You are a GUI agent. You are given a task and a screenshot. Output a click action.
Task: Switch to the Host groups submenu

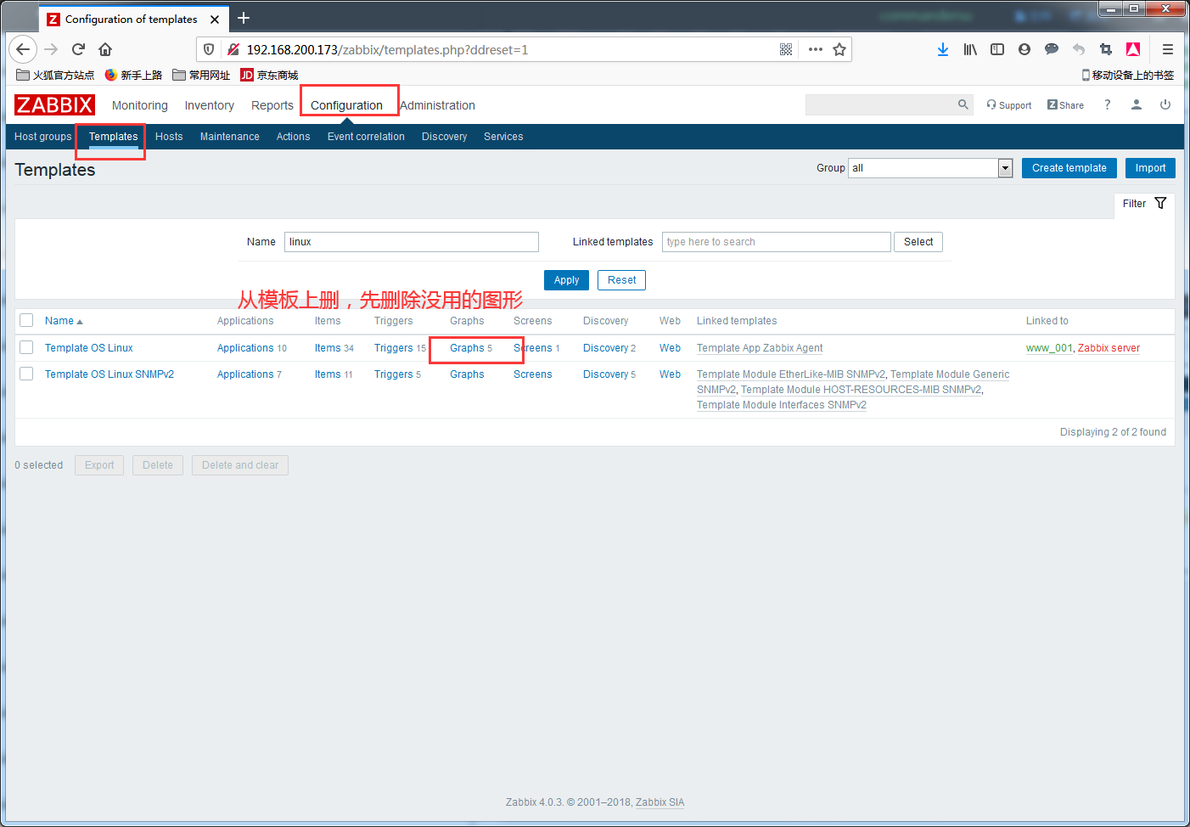[43, 137]
